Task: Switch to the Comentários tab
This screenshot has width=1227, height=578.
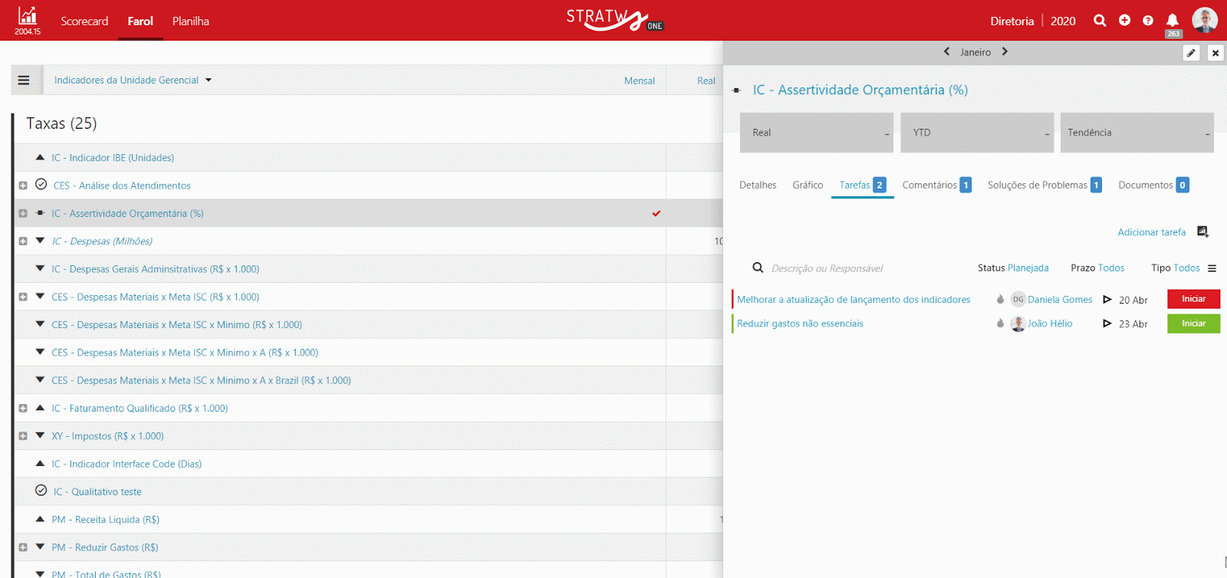Action: point(936,185)
